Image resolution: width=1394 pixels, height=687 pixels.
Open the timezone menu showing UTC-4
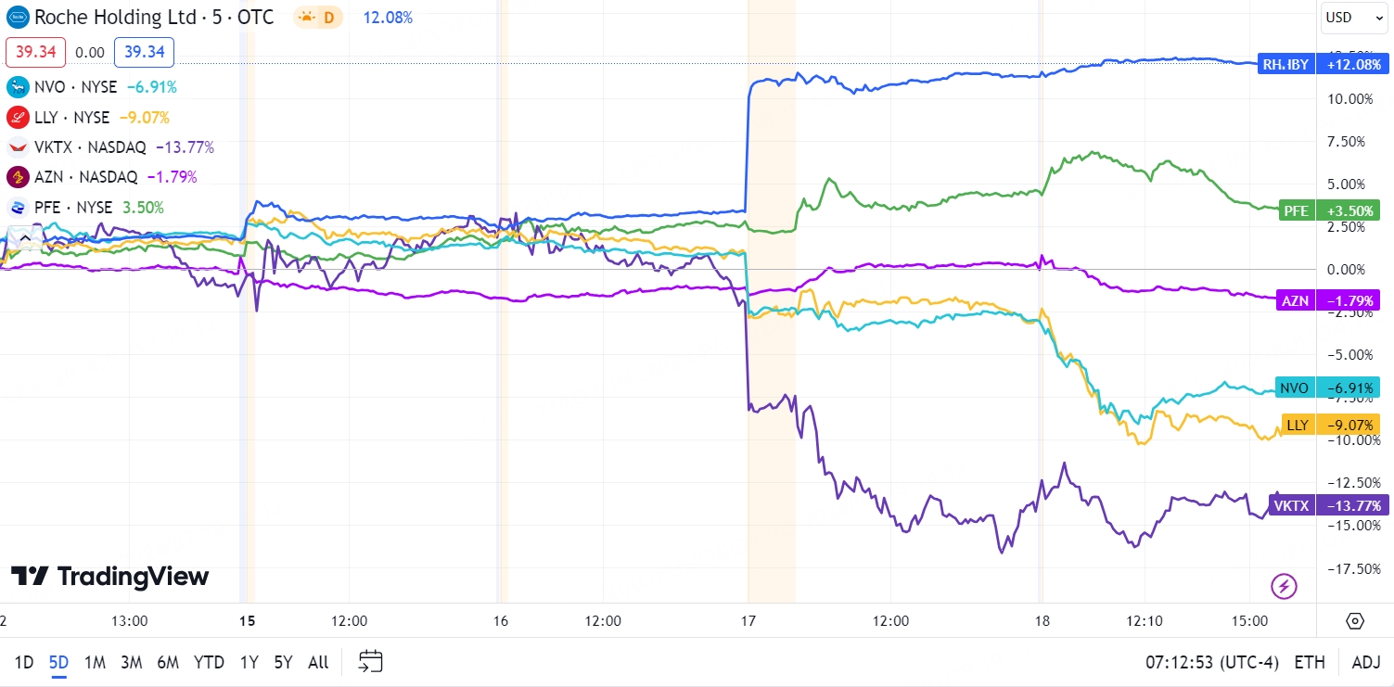[x=1212, y=662]
